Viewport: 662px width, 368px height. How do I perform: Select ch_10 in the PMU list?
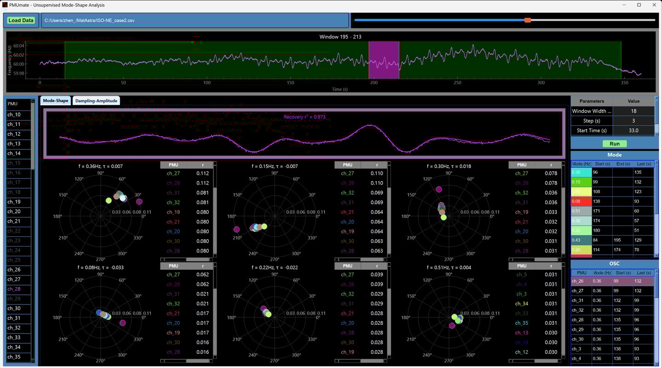click(x=18, y=115)
